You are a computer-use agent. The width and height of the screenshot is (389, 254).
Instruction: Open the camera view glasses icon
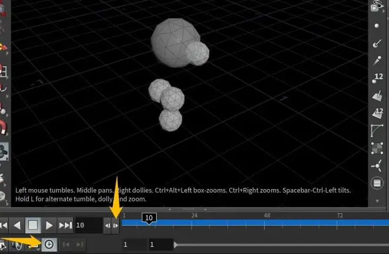tap(377, 6)
